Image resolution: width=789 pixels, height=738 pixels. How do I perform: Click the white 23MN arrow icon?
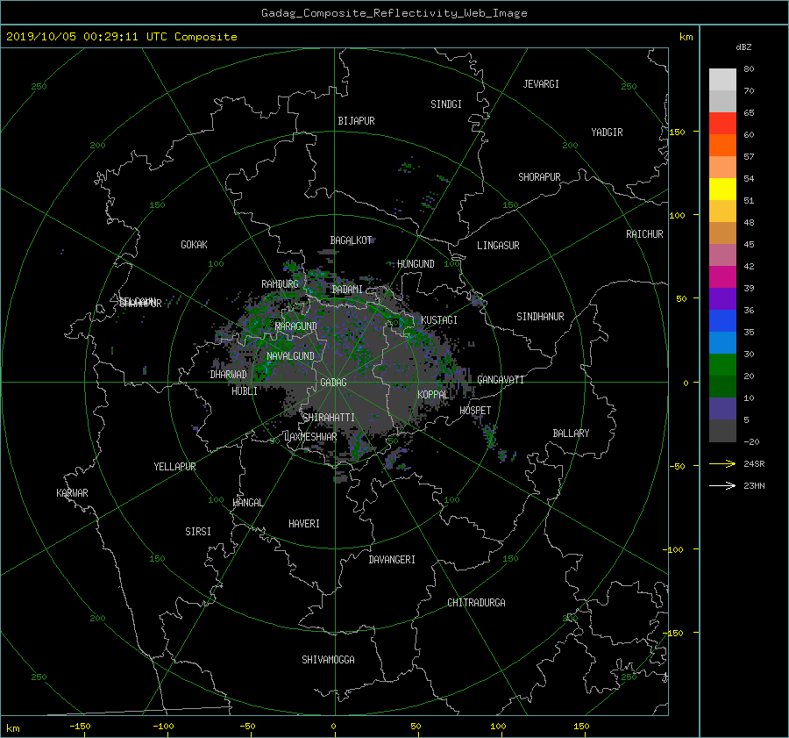722,485
